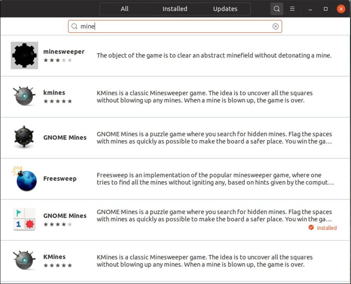Click the Freesweep description text
351x284 pixels.
215,179
